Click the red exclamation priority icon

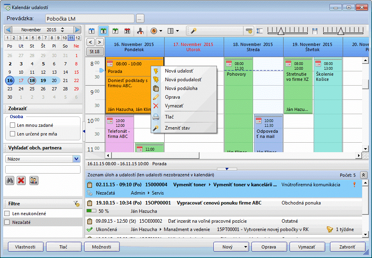pyautogui.click(x=355, y=185)
